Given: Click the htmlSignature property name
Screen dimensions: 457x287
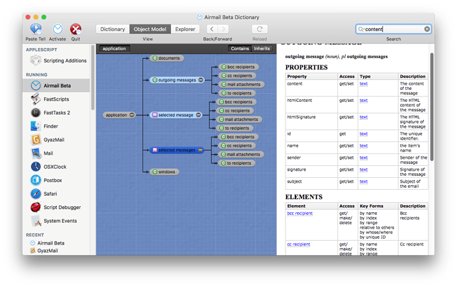Looking at the screenshot, I should (301, 117).
